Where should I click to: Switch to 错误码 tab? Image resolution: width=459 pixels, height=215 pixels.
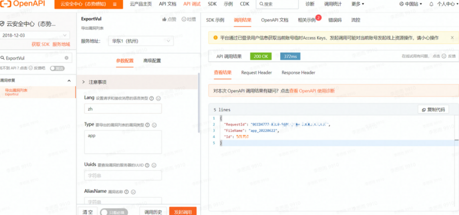pos(335,20)
